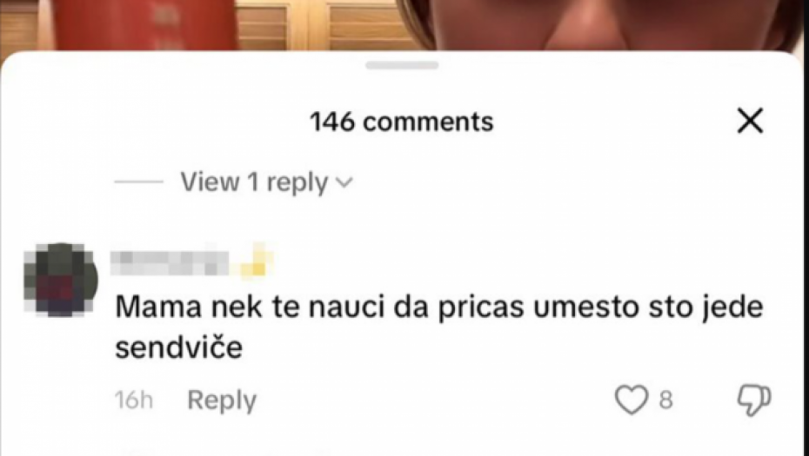
Task: Click the emoji beside the blurred username
Action: [254, 261]
